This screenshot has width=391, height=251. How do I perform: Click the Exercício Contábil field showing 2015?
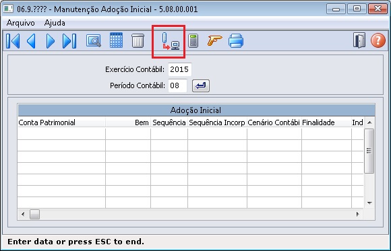coord(180,69)
